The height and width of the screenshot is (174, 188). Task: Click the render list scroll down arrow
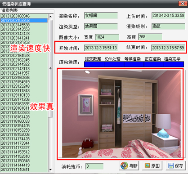click(50, 170)
